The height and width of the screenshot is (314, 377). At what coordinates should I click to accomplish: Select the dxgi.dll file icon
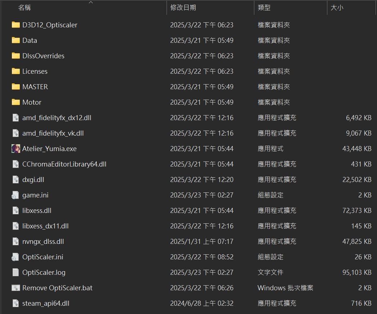click(x=16, y=179)
